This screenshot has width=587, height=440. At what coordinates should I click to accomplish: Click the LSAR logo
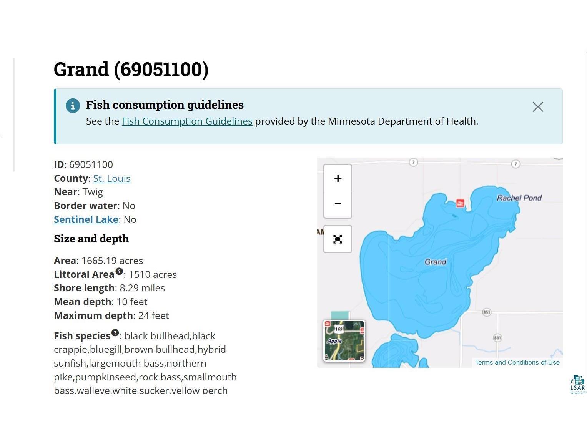click(x=577, y=384)
